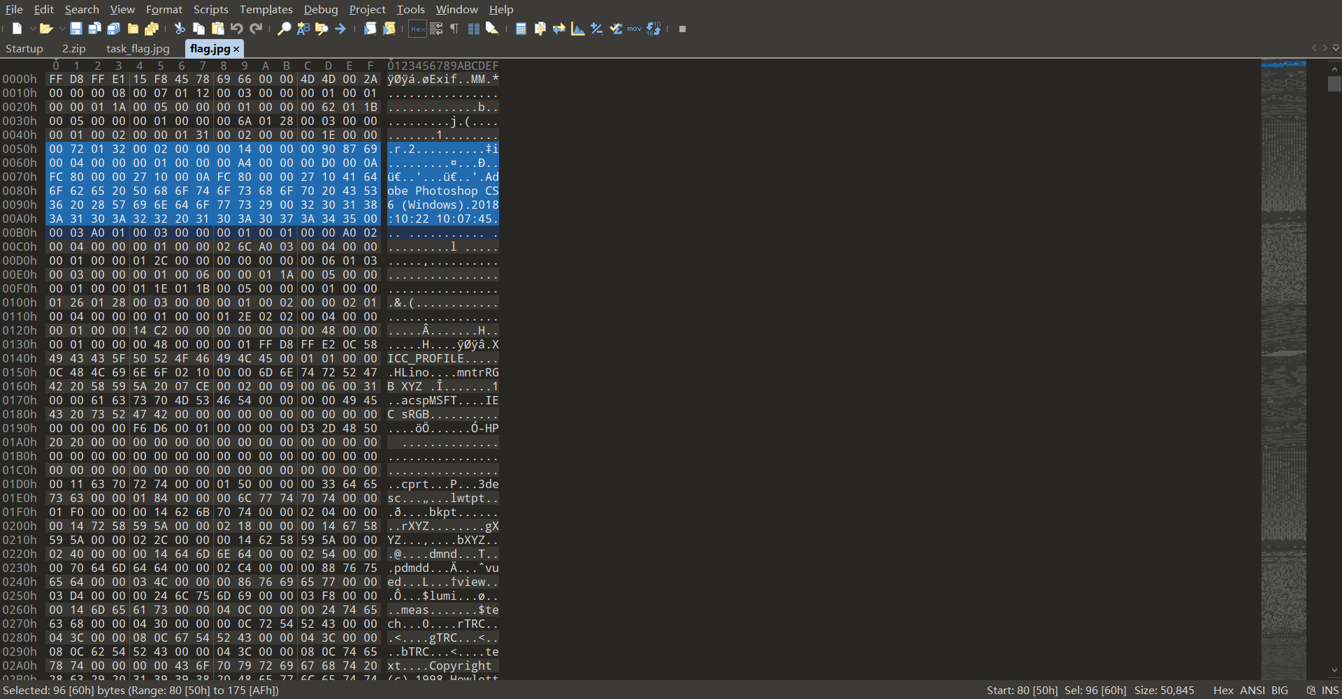Switch to the task_flag.jpg tab
This screenshot has width=1342, height=699.
coord(138,49)
